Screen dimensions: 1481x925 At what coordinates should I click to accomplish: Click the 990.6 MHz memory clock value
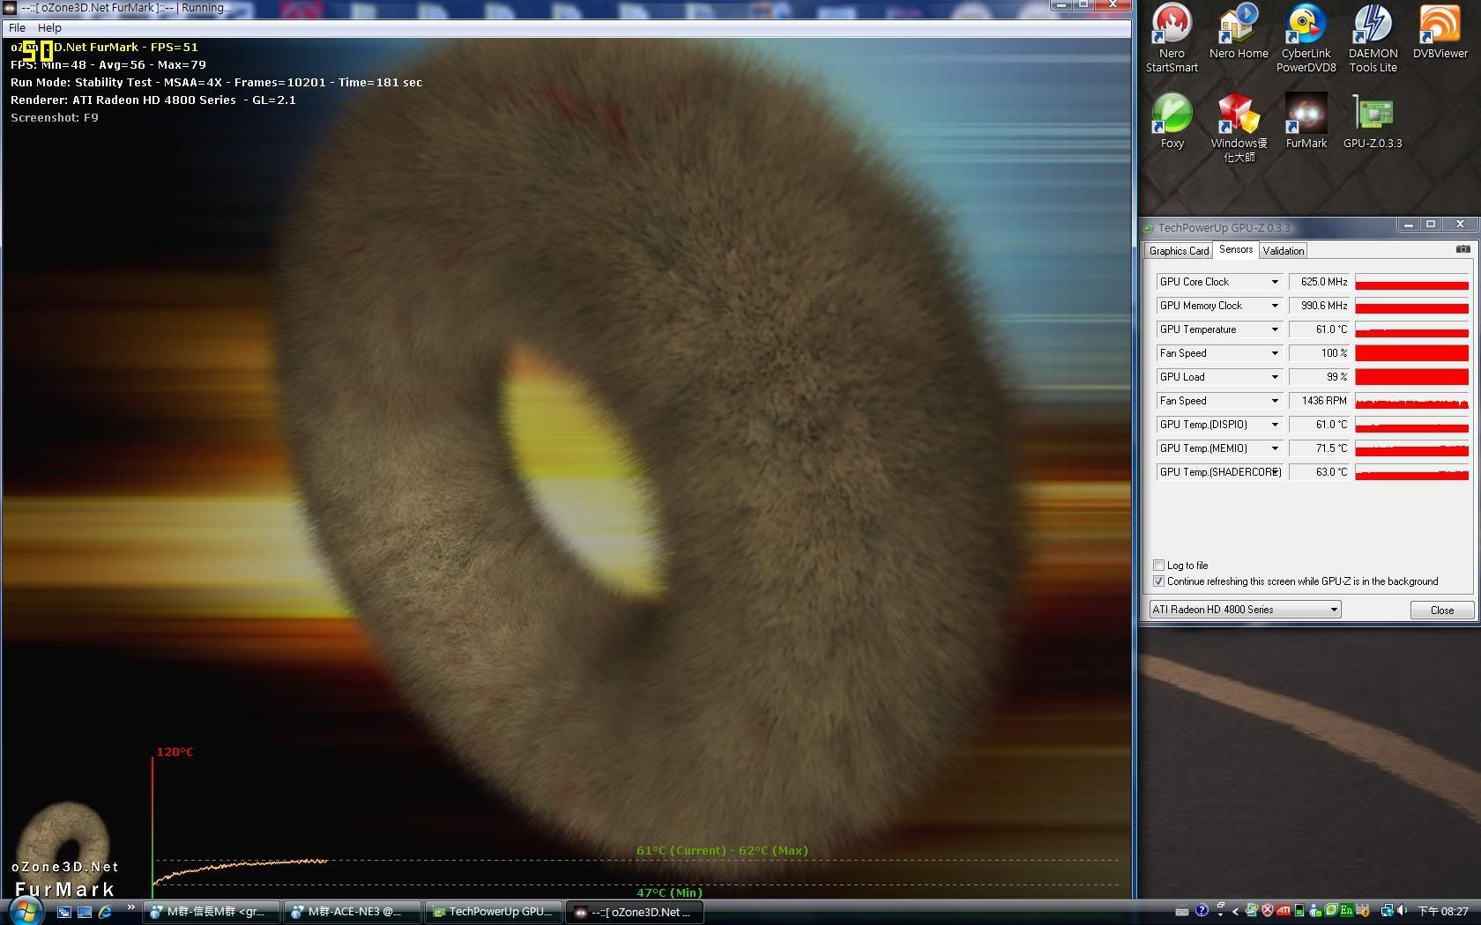[1319, 306]
